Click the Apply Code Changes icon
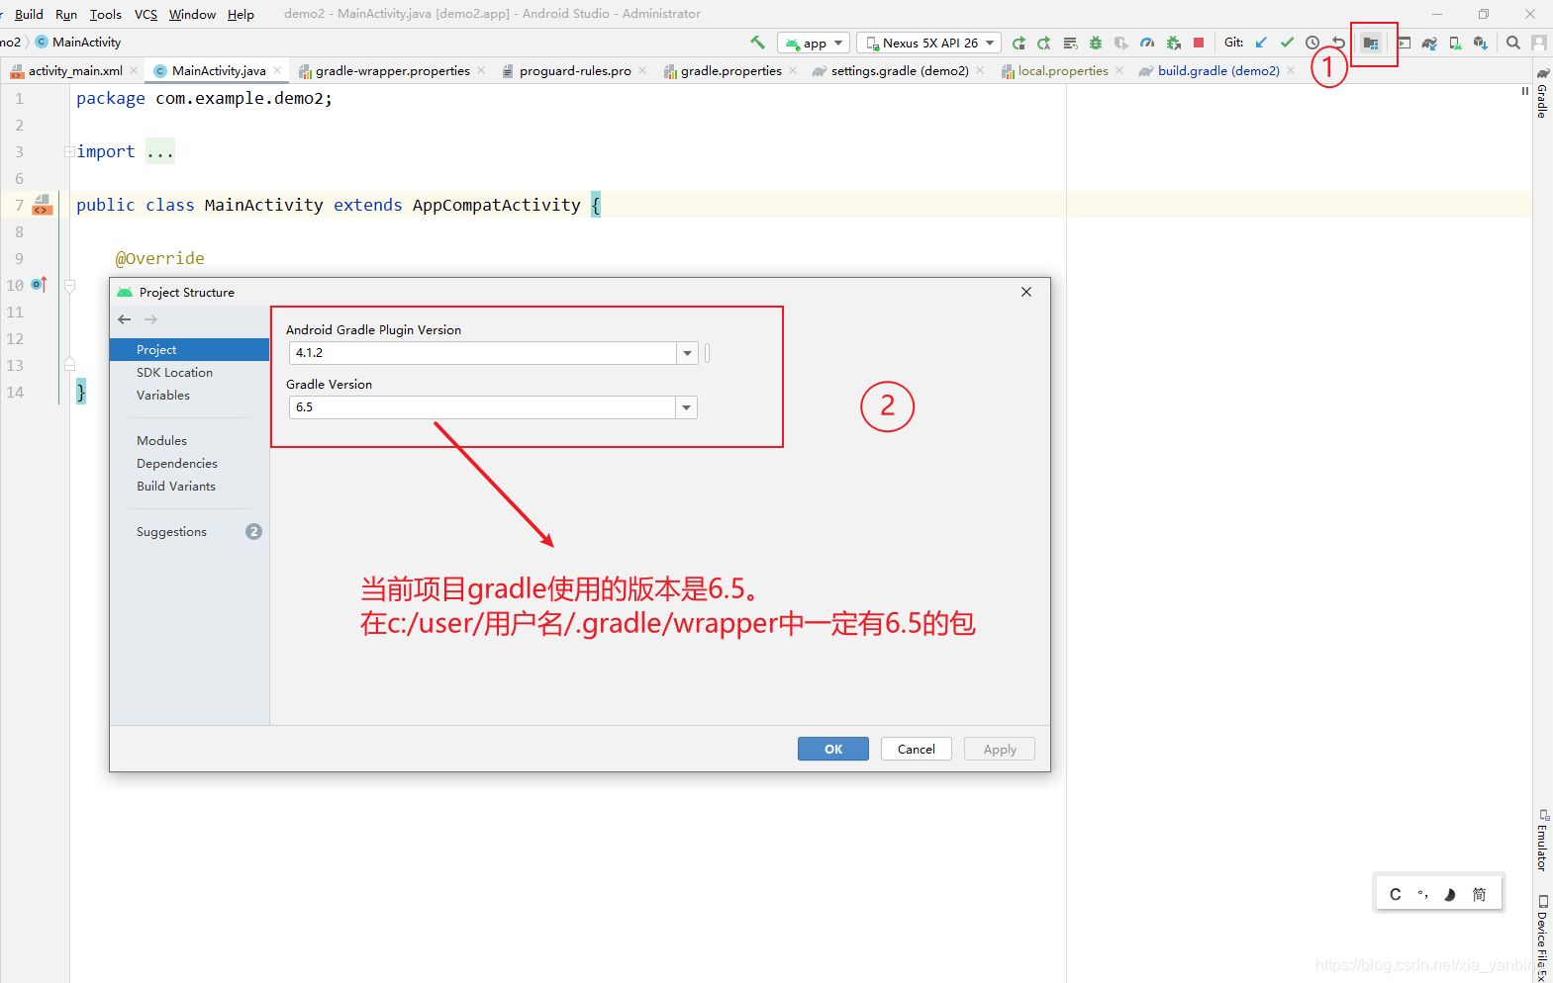This screenshot has height=983, width=1553. (1070, 43)
